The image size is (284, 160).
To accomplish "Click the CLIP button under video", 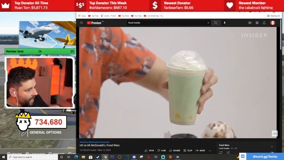I will pos(188,151).
